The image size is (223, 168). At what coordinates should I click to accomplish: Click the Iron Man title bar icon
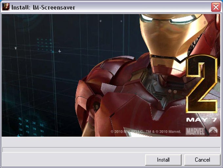(6, 7)
